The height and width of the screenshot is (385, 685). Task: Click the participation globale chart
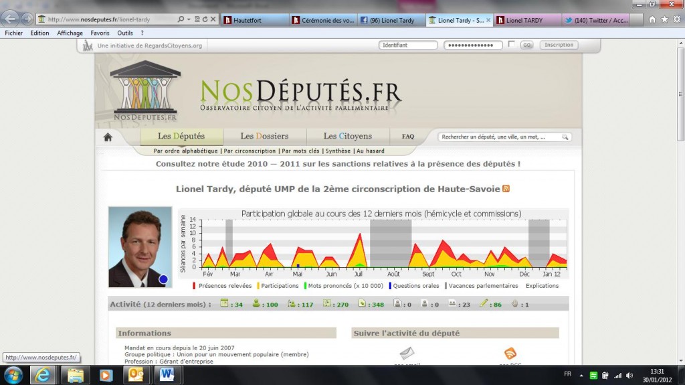coord(373,243)
